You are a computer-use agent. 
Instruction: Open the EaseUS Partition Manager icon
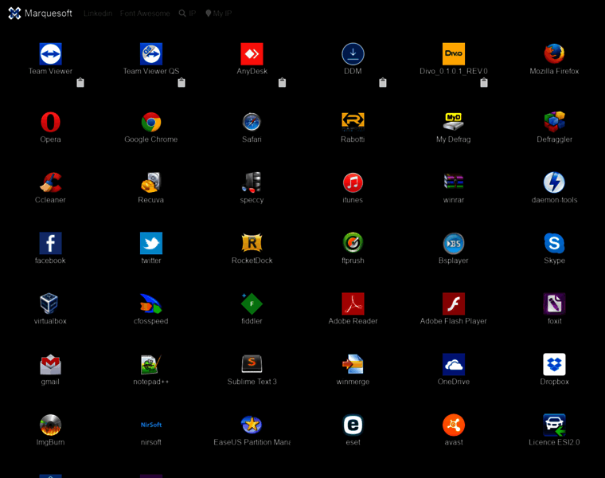tap(252, 425)
